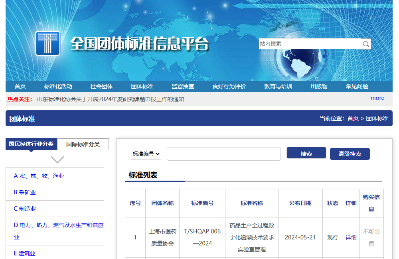Select category C 制造业
The width and height of the screenshot is (399, 259).
click(25, 209)
